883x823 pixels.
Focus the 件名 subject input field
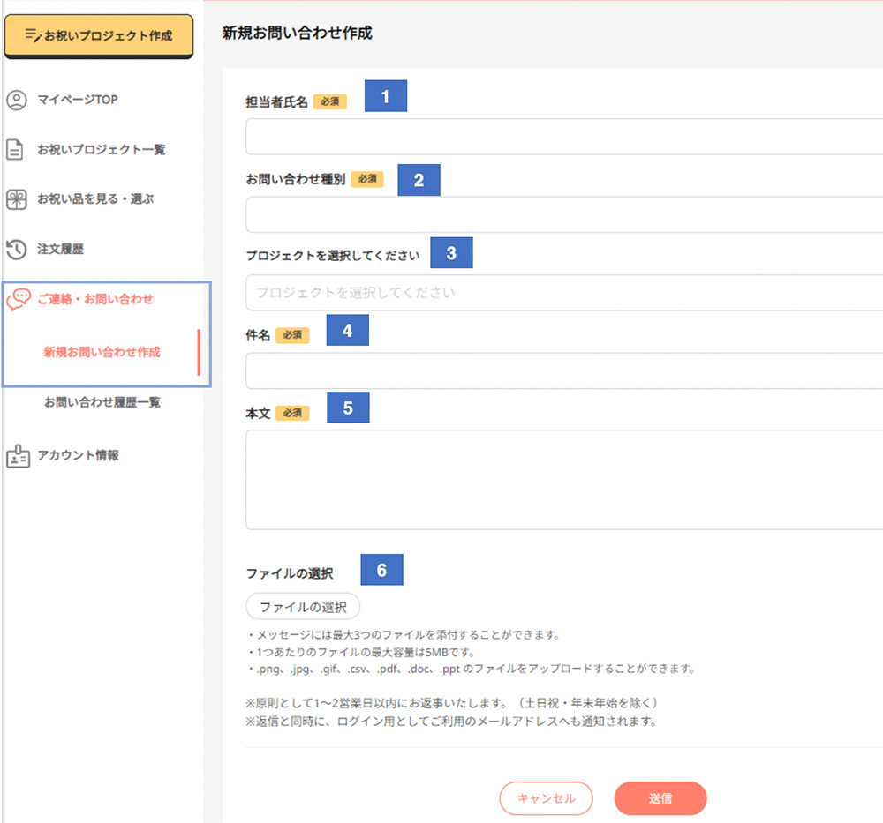click(x=563, y=370)
